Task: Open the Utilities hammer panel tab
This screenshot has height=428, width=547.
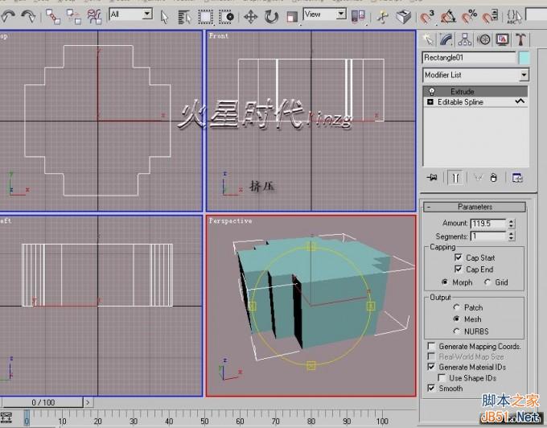Action: point(520,39)
